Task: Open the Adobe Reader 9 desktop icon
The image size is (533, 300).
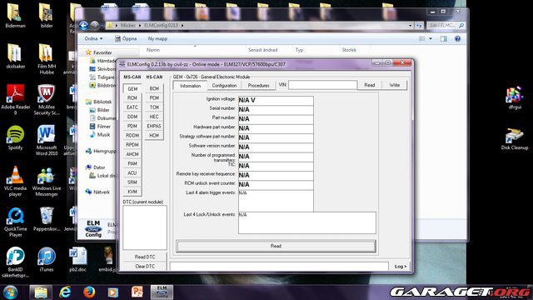Action: pyautogui.click(x=15, y=99)
